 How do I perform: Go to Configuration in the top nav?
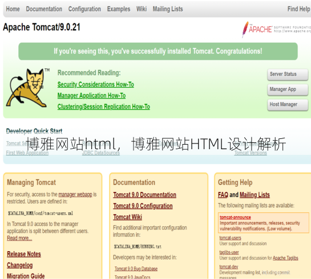pos(84,9)
